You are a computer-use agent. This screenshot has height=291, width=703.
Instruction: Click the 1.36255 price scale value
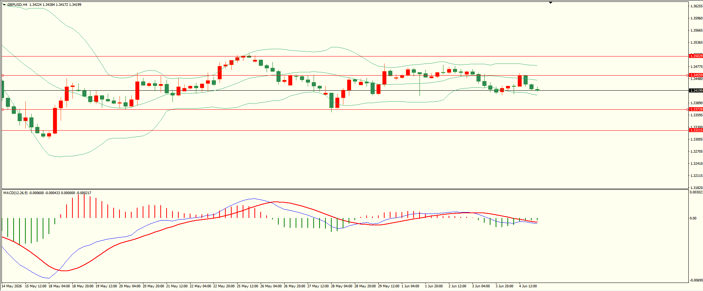[696, 6]
